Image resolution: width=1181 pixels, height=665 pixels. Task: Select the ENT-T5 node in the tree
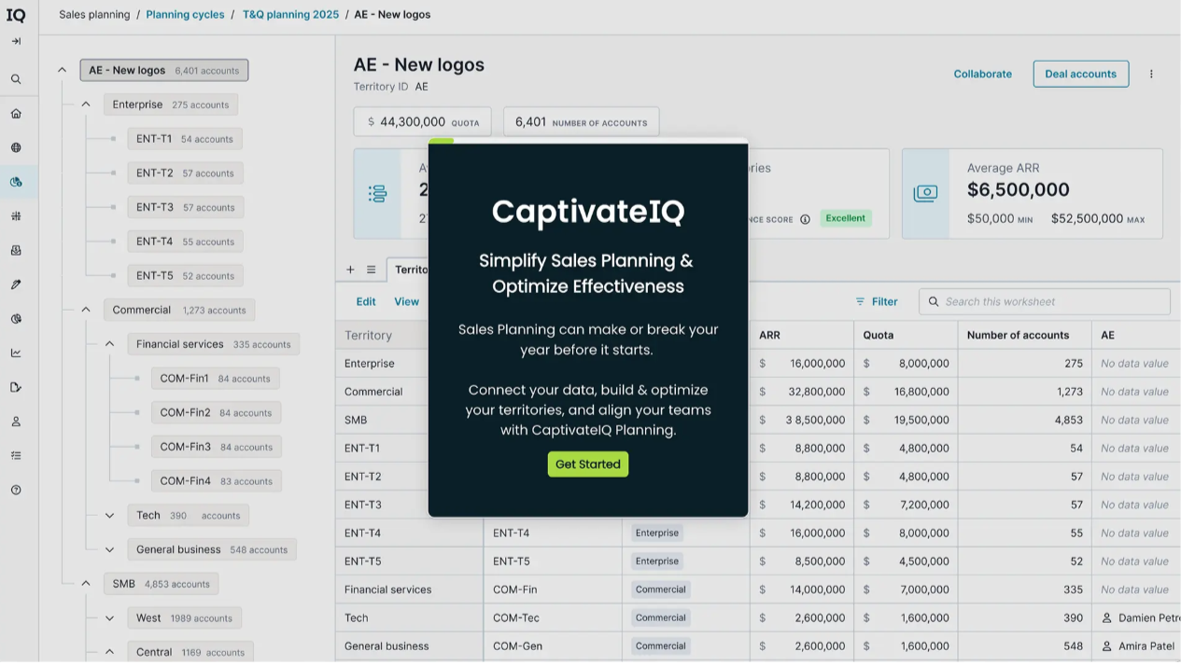(x=185, y=275)
